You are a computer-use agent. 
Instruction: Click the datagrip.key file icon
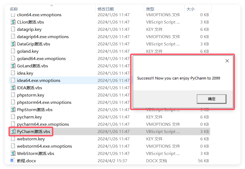[x=13, y=29]
